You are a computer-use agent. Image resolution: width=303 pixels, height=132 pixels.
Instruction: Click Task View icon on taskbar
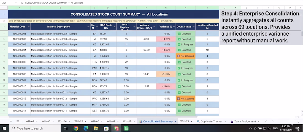click(x=66, y=128)
